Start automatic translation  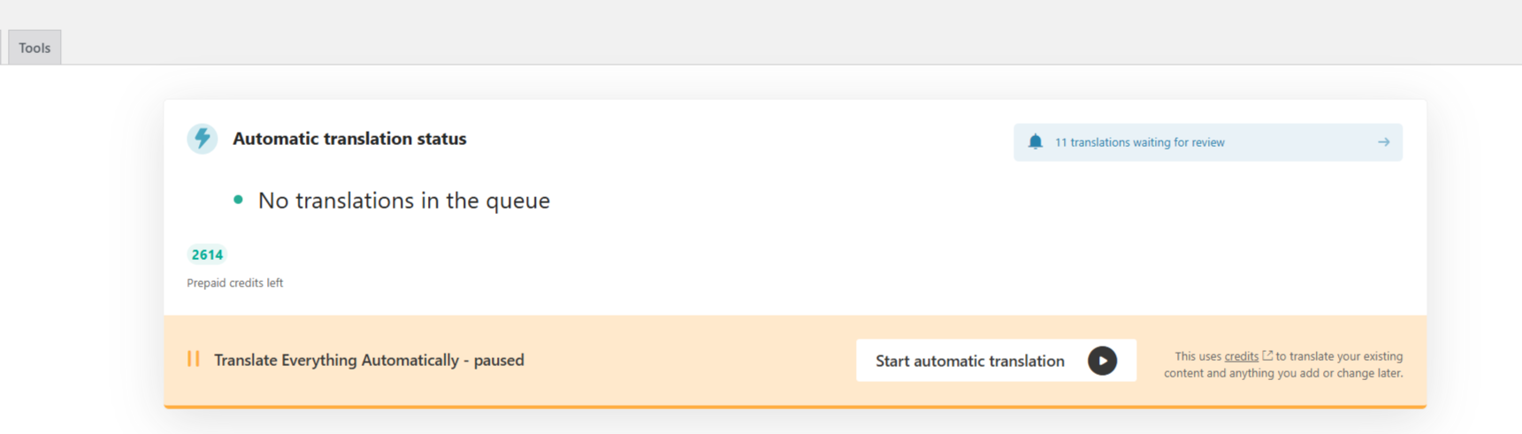(x=996, y=361)
